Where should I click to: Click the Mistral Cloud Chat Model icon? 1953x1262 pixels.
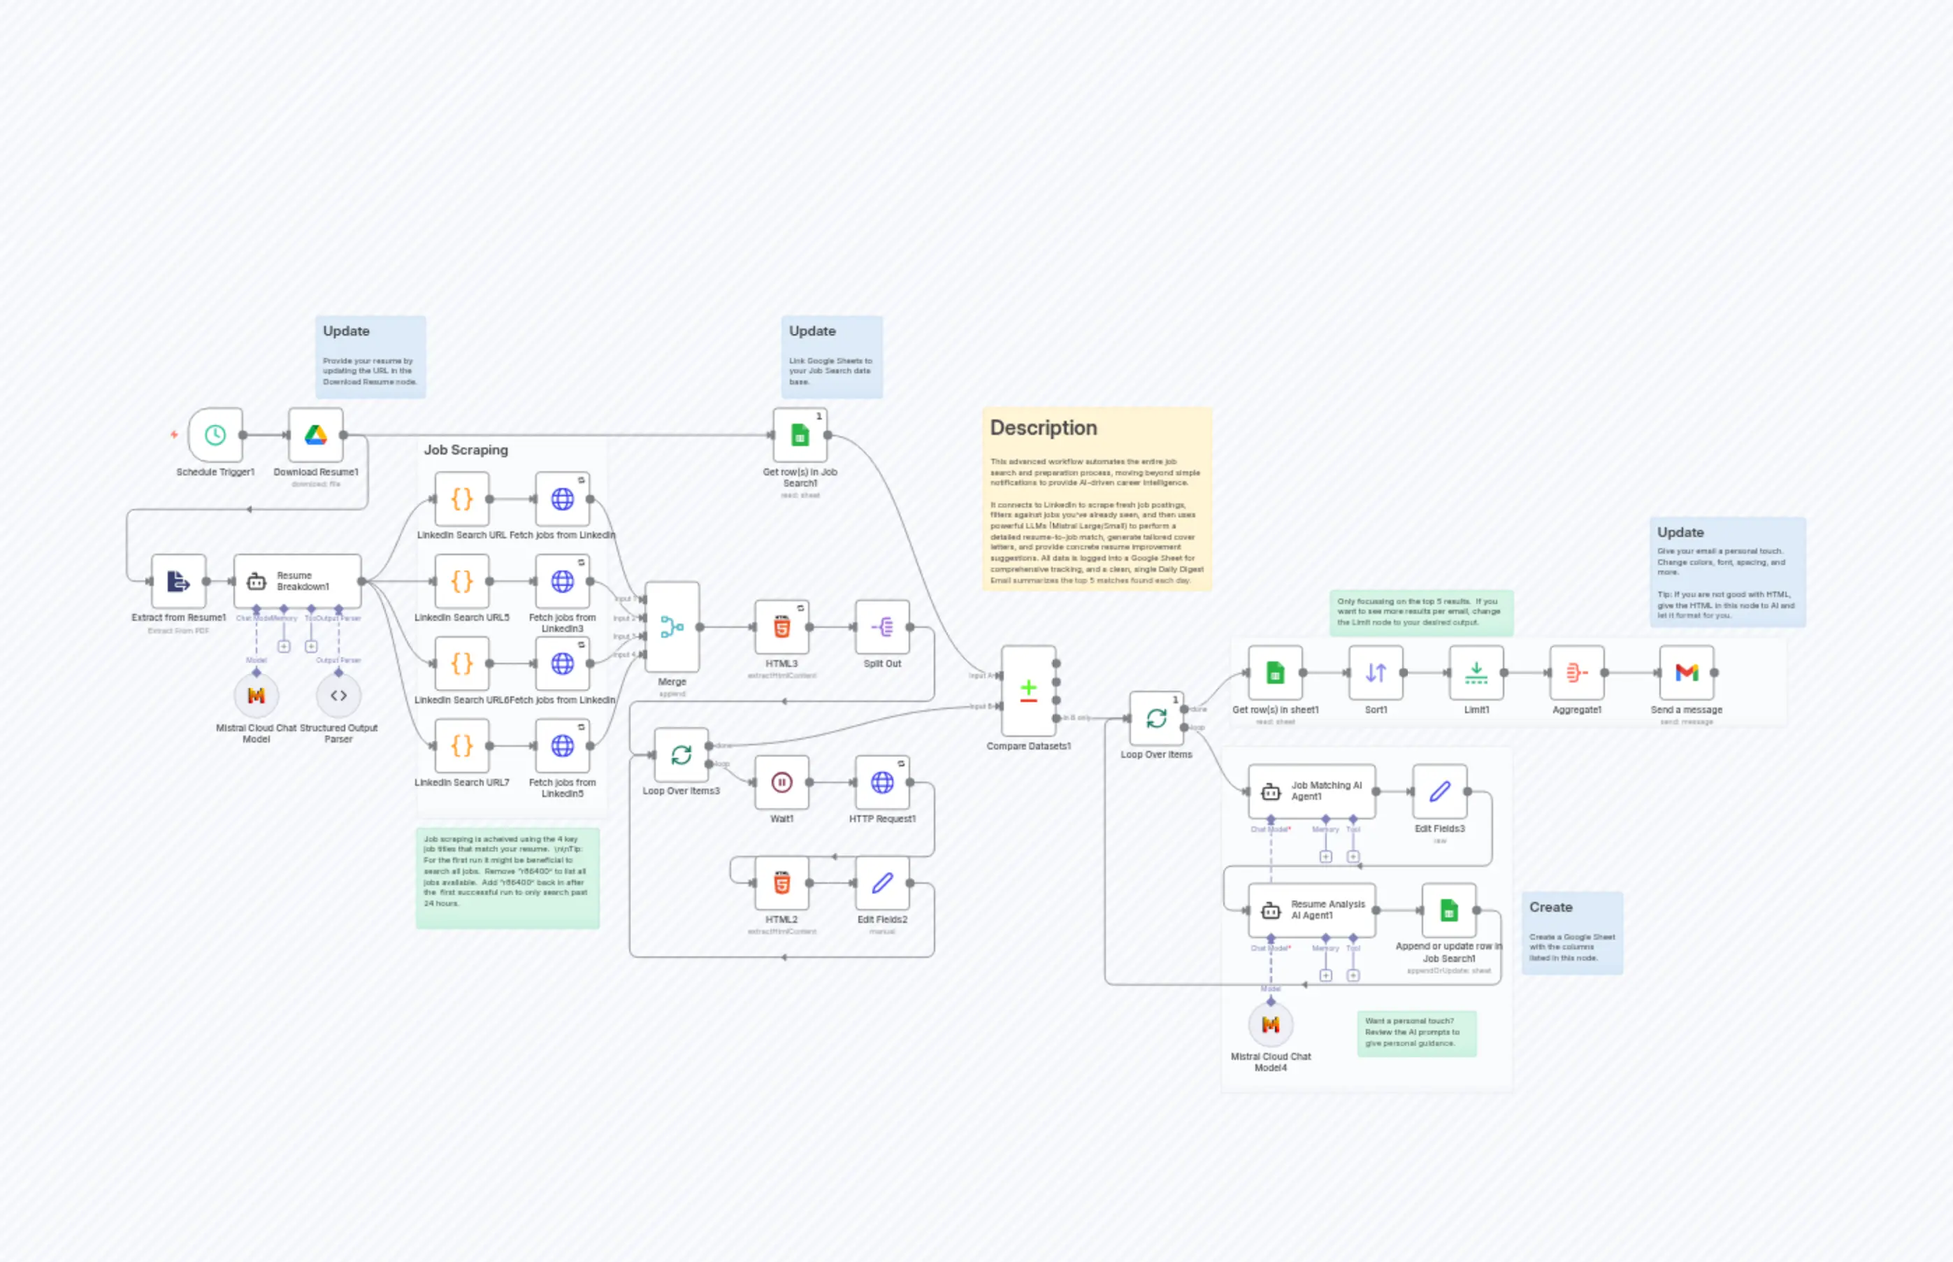pos(257,695)
